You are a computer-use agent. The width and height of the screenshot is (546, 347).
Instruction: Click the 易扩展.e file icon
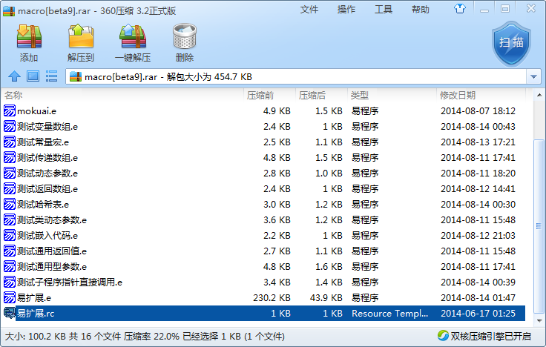tap(10, 297)
